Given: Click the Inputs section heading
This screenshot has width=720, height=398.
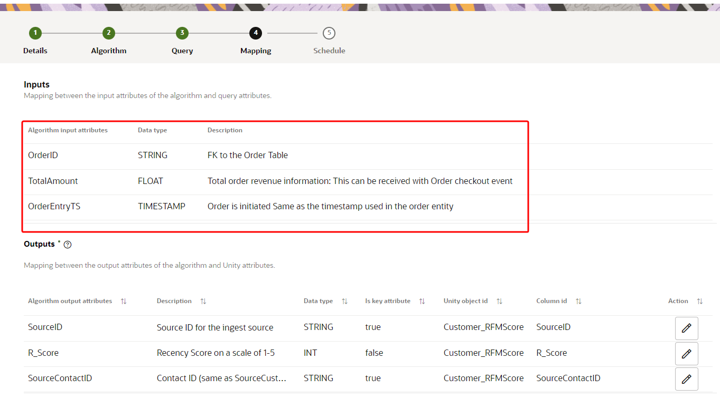Looking at the screenshot, I should click(37, 85).
